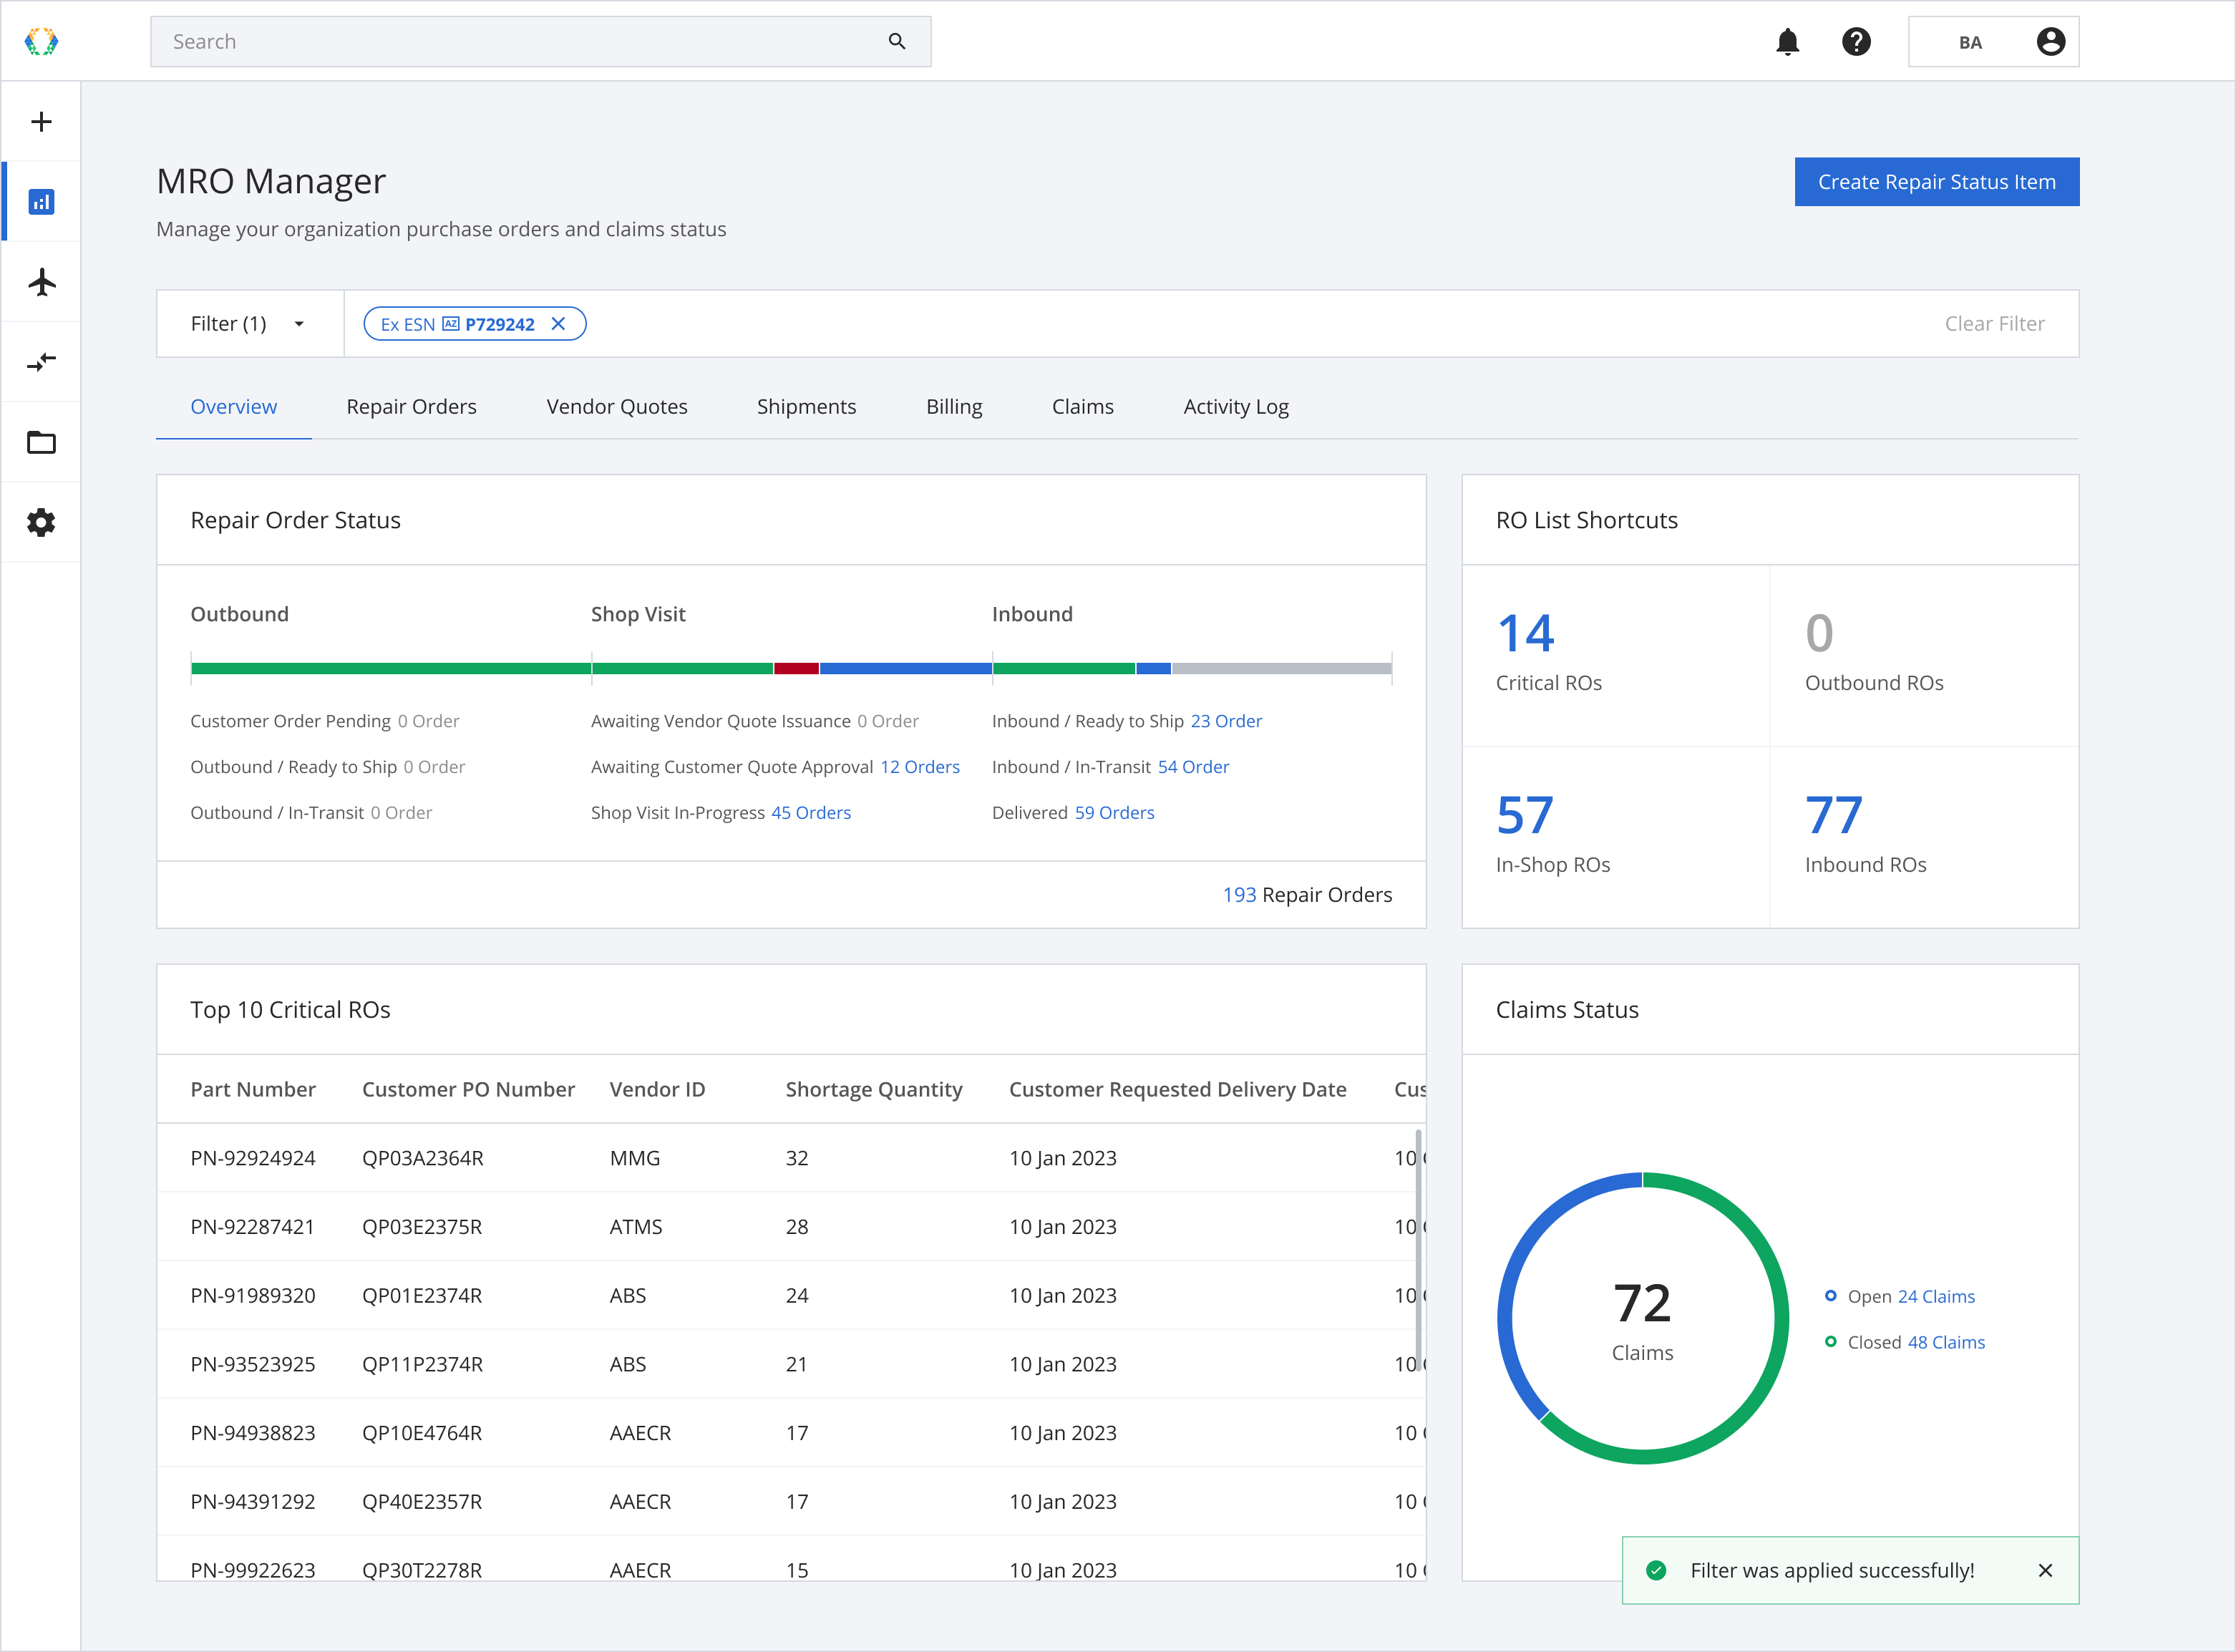
Task: Open the 57 In-Shop ROs shortcut
Action: pos(1616,837)
